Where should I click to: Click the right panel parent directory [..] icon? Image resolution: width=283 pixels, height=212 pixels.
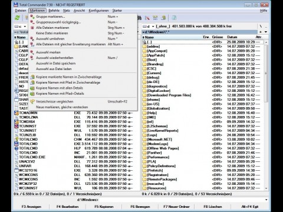click(x=144, y=42)
